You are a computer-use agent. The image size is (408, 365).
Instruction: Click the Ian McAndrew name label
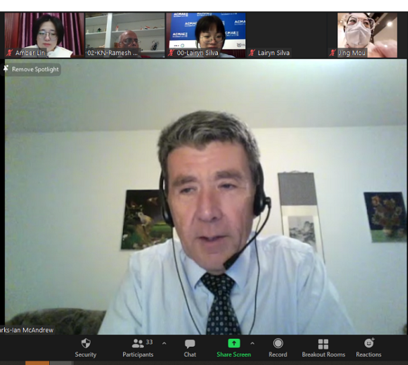coord(27,330)
